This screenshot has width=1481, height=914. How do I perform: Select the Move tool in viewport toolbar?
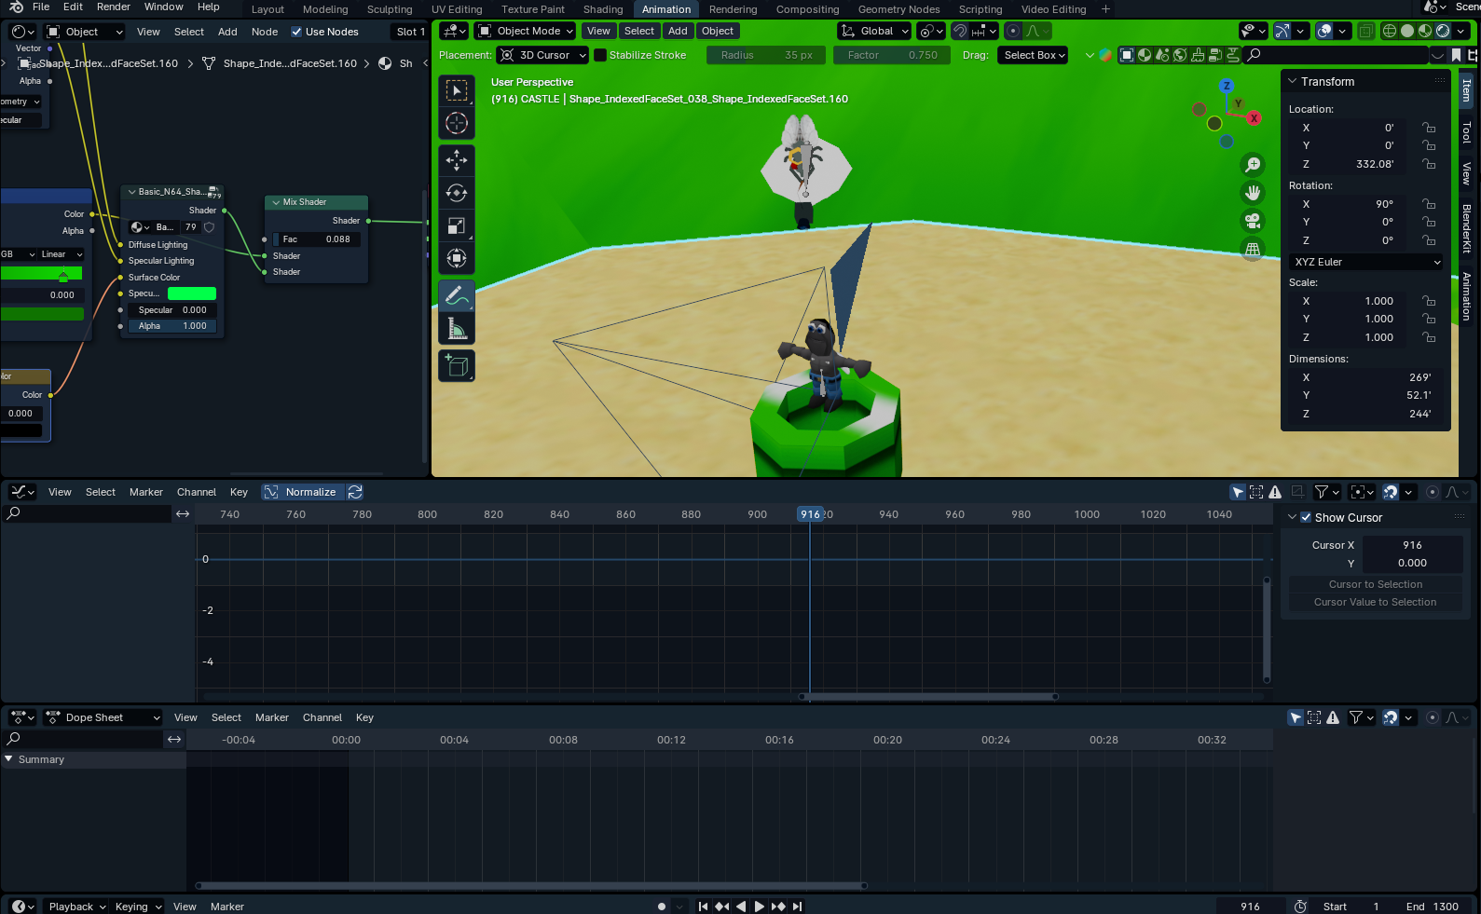tap(457, 160)
